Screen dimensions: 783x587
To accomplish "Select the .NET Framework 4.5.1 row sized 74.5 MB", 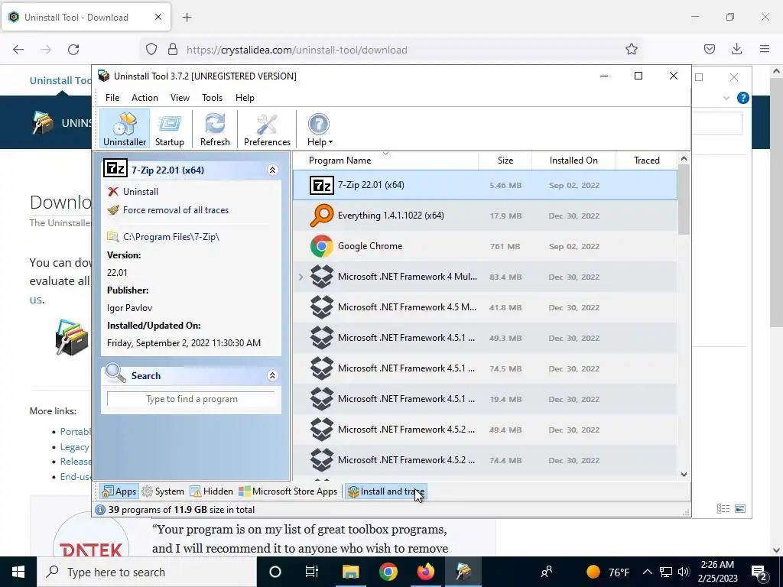I will (485, 368).
